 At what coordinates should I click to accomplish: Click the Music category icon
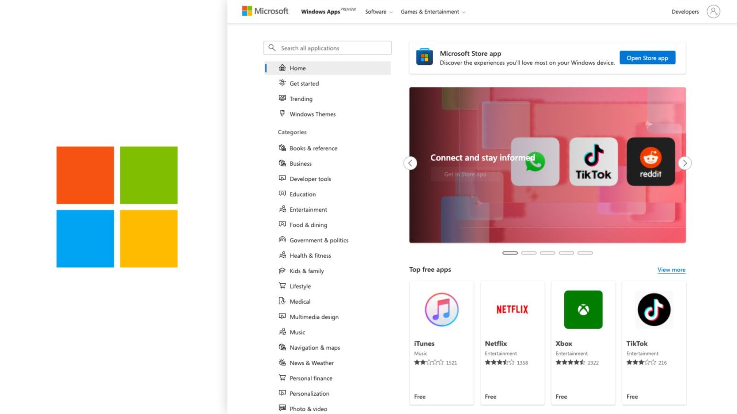pos(282,332)
